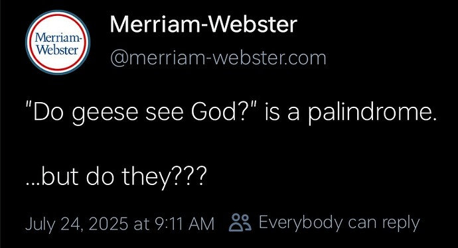Image resolution: width=458 pixels, height=248 pixels.
Task: Click the word "Webster" inside the logo
Action: (58, 49)
